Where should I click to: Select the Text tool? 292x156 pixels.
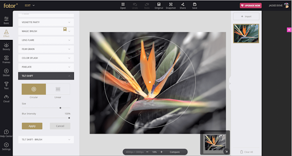[6, 85]
